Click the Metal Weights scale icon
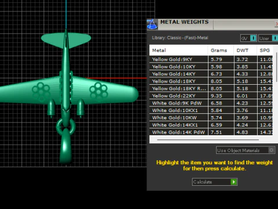Viewport: 278px width, 209px height. (152, 24)
